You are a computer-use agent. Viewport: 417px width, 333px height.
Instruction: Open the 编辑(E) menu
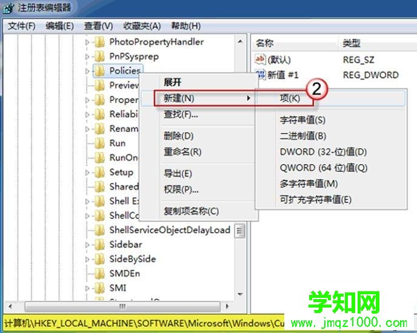(59, 26)
